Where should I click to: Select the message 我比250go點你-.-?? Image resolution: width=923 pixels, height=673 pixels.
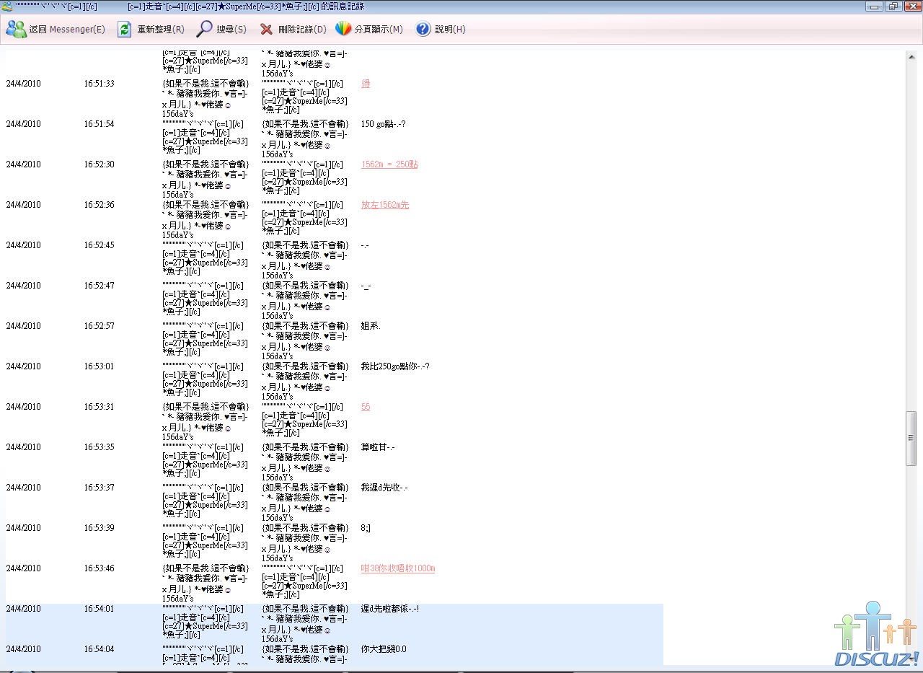click(395, 366)
